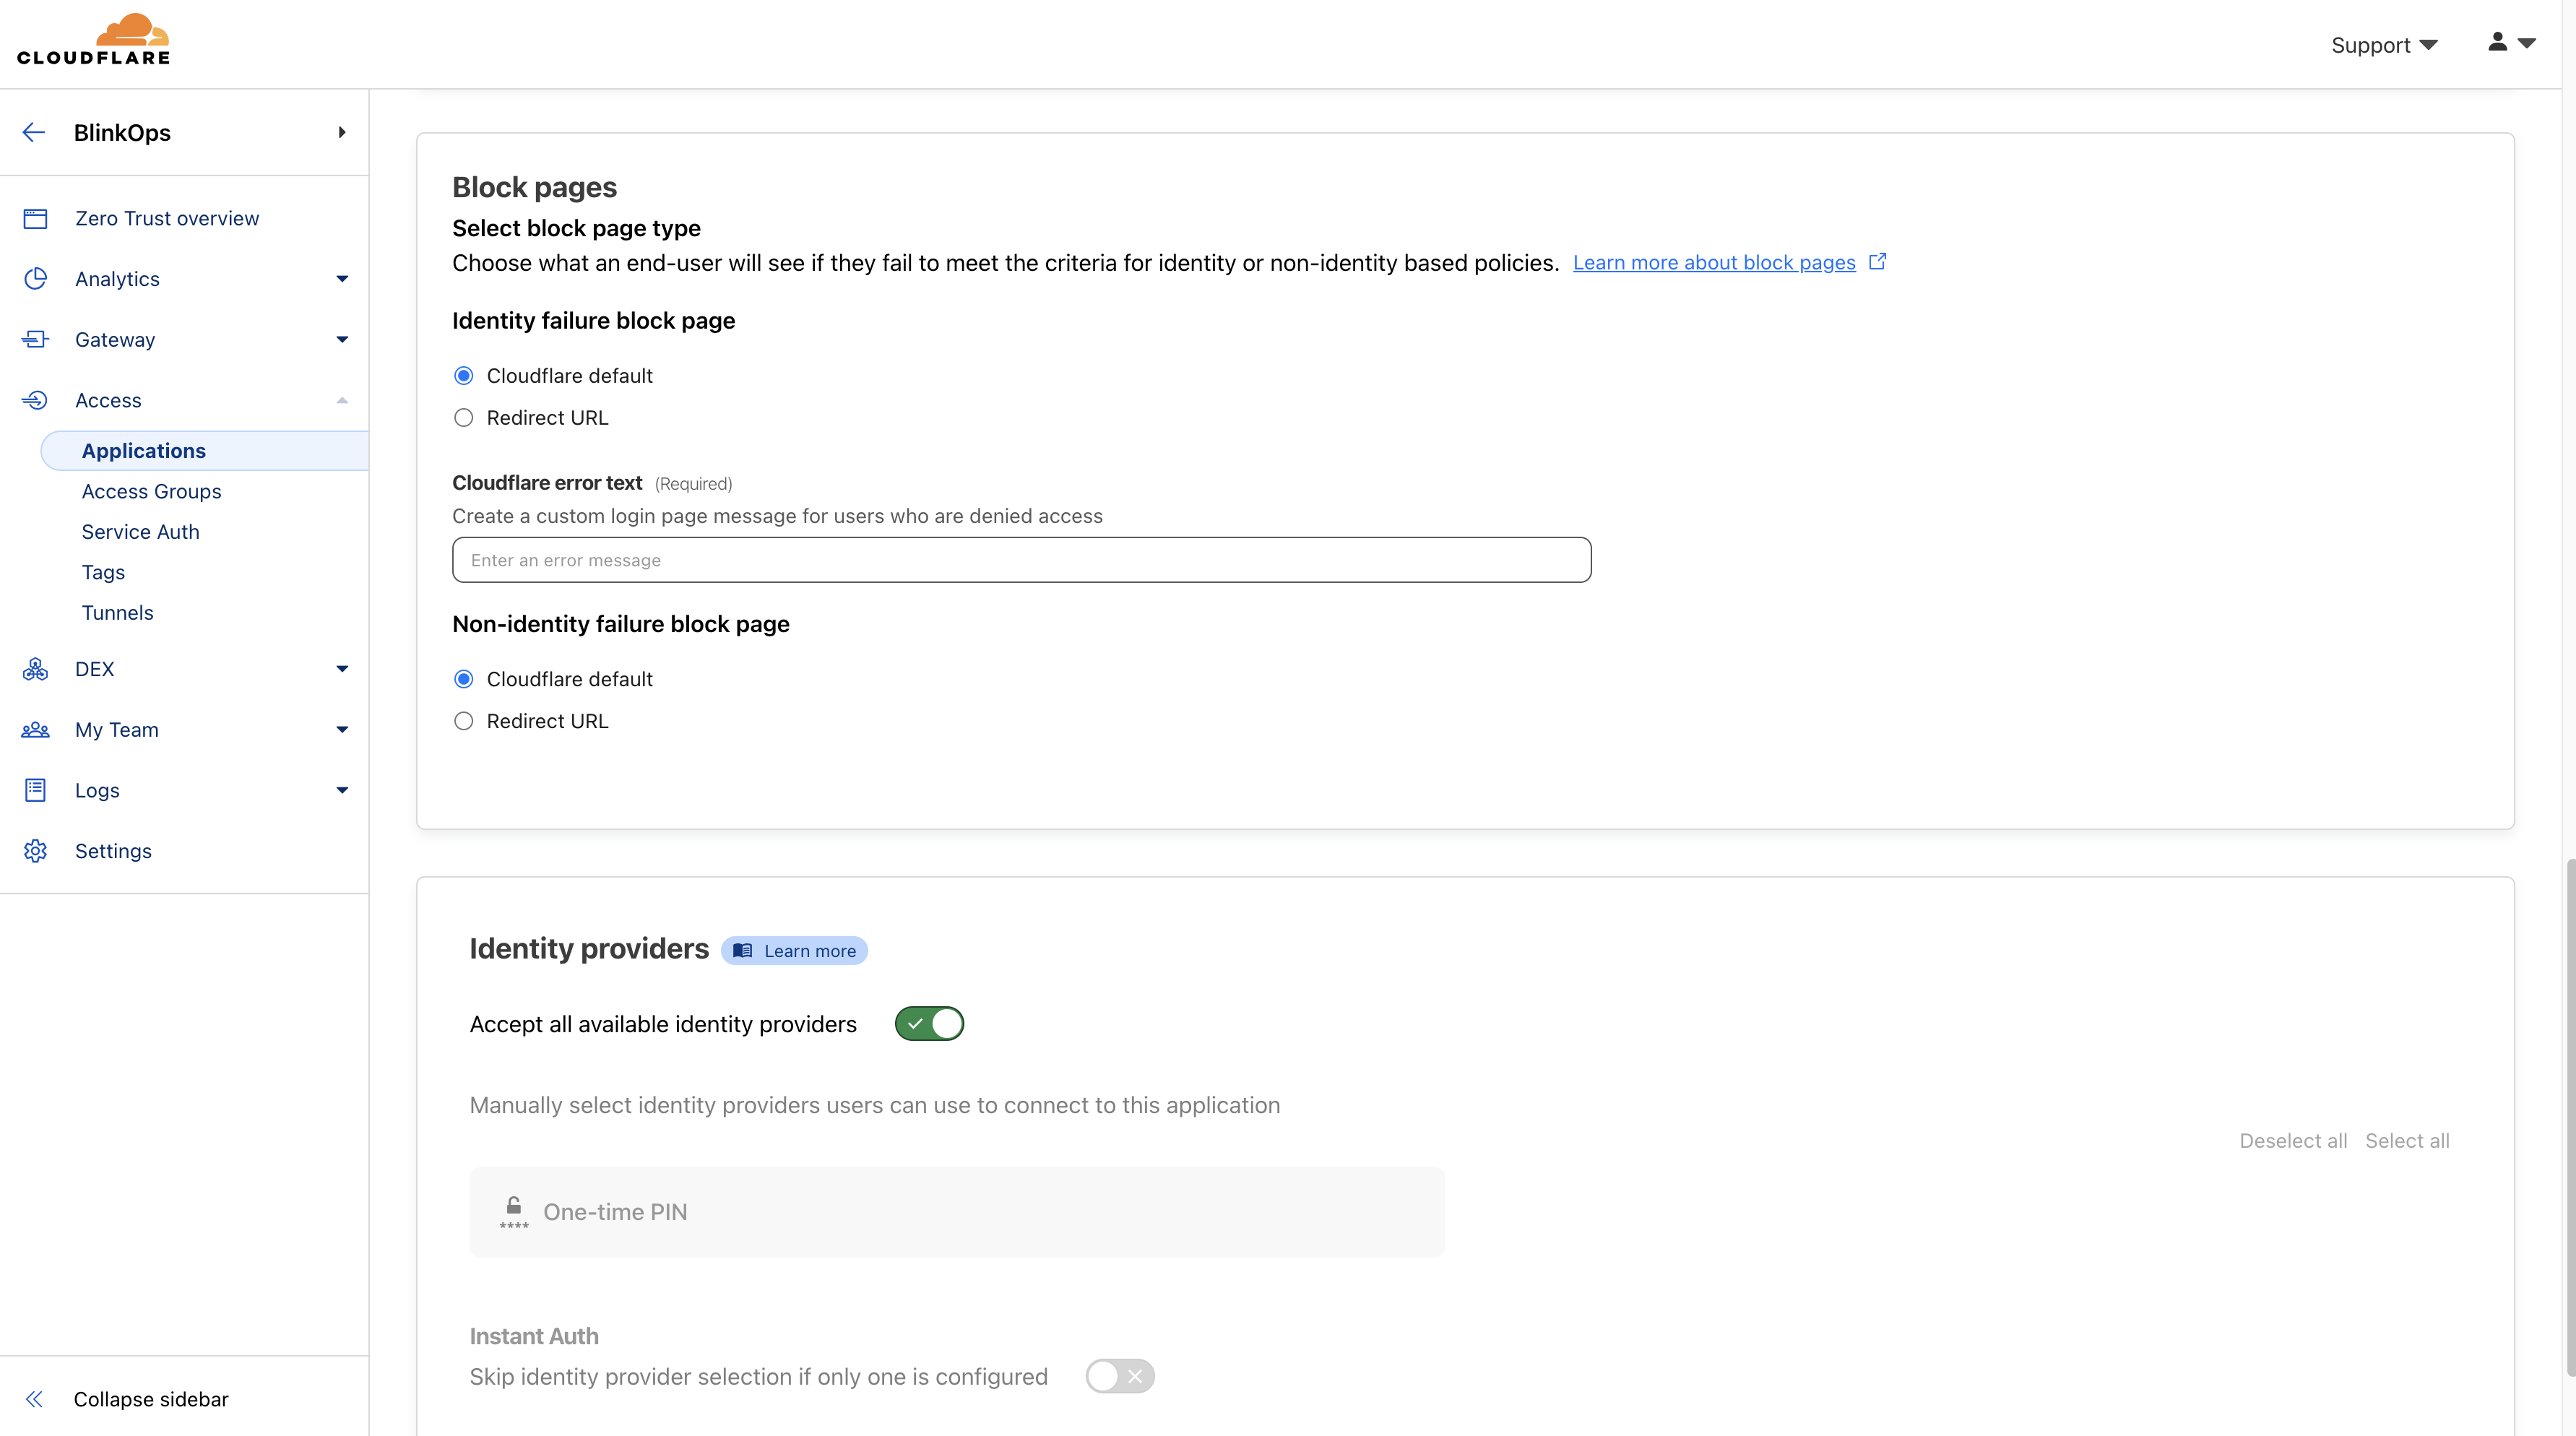Click the book icon in Learn more badge
The height and width of the screenshot is (1436, 2576).
coord(742,950)
